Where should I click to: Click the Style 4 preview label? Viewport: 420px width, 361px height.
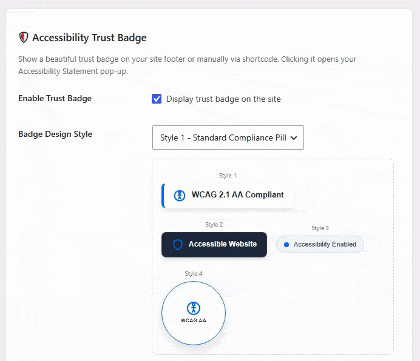click(194, 274)
